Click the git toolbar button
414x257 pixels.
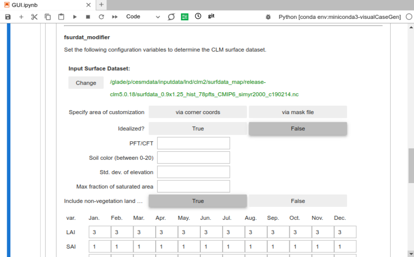click(x=211, y=16)
